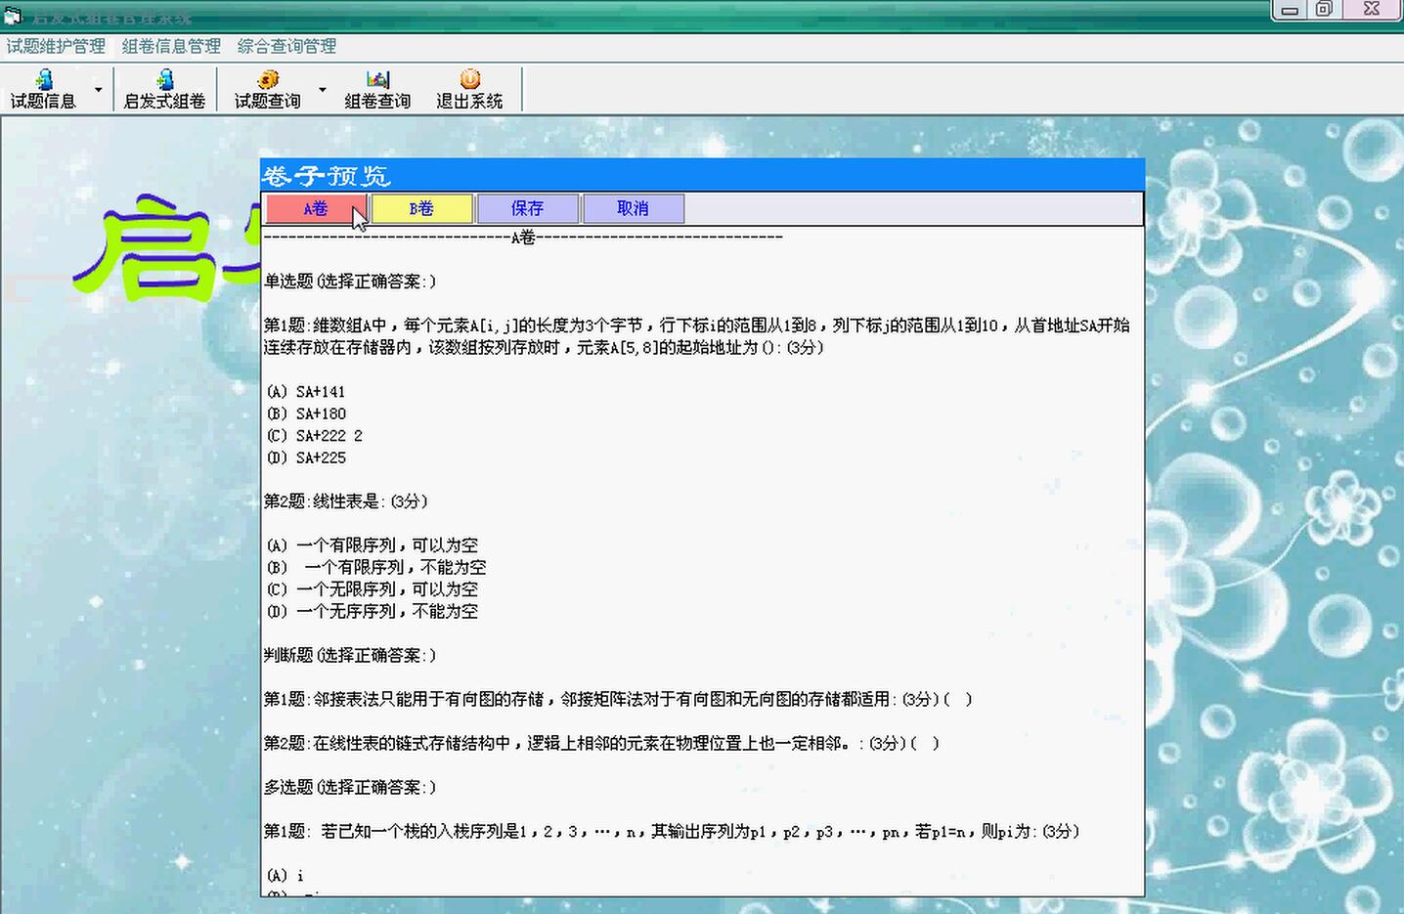Open the 试题查询 toolbar icon
Image resolution: width=1404 pixels, height=914 pixels.
(x=268, y=89)
